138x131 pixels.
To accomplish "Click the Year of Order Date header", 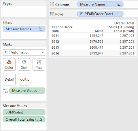I will point(62,29).
